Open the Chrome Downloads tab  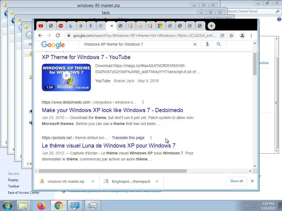click(x=90, y=26)
